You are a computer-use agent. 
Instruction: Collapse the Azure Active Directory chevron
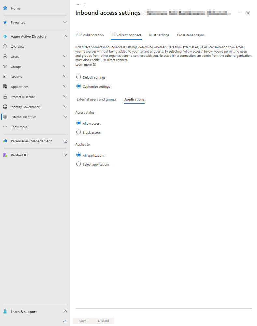[65, 36]
